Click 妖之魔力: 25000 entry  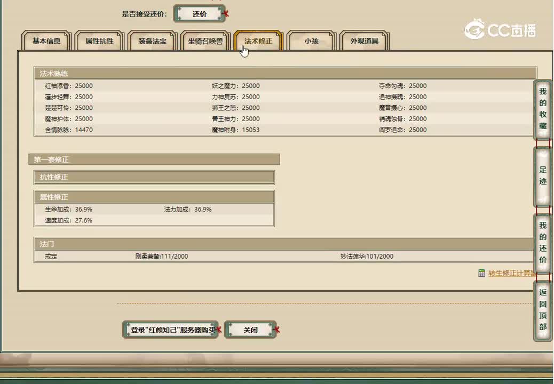[x=236, y=86]
